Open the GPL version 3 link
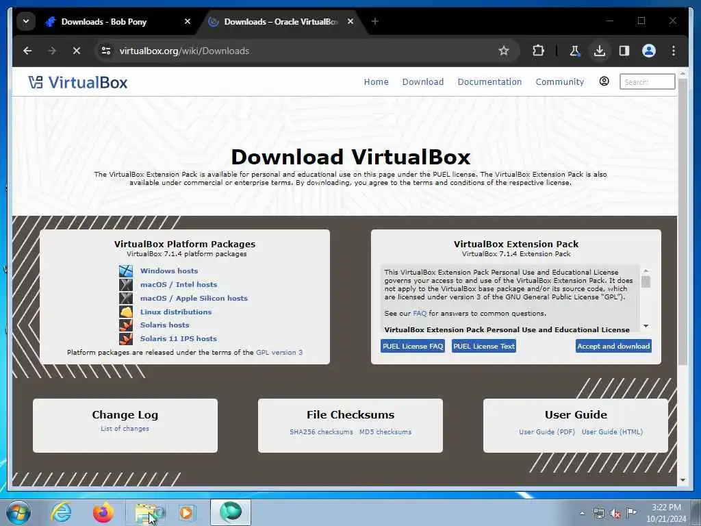 click(279, 353)
